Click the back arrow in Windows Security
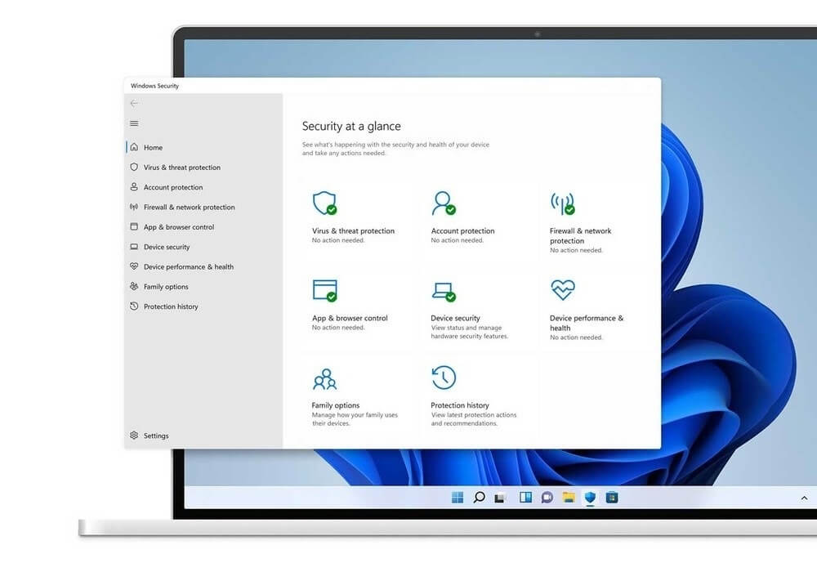The height and width of the screenshot is (572, 817). pyautogui.click(x=134, y=103)
